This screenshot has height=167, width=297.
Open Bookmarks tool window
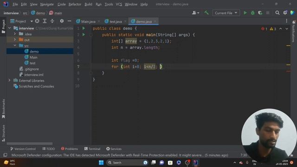3,109
